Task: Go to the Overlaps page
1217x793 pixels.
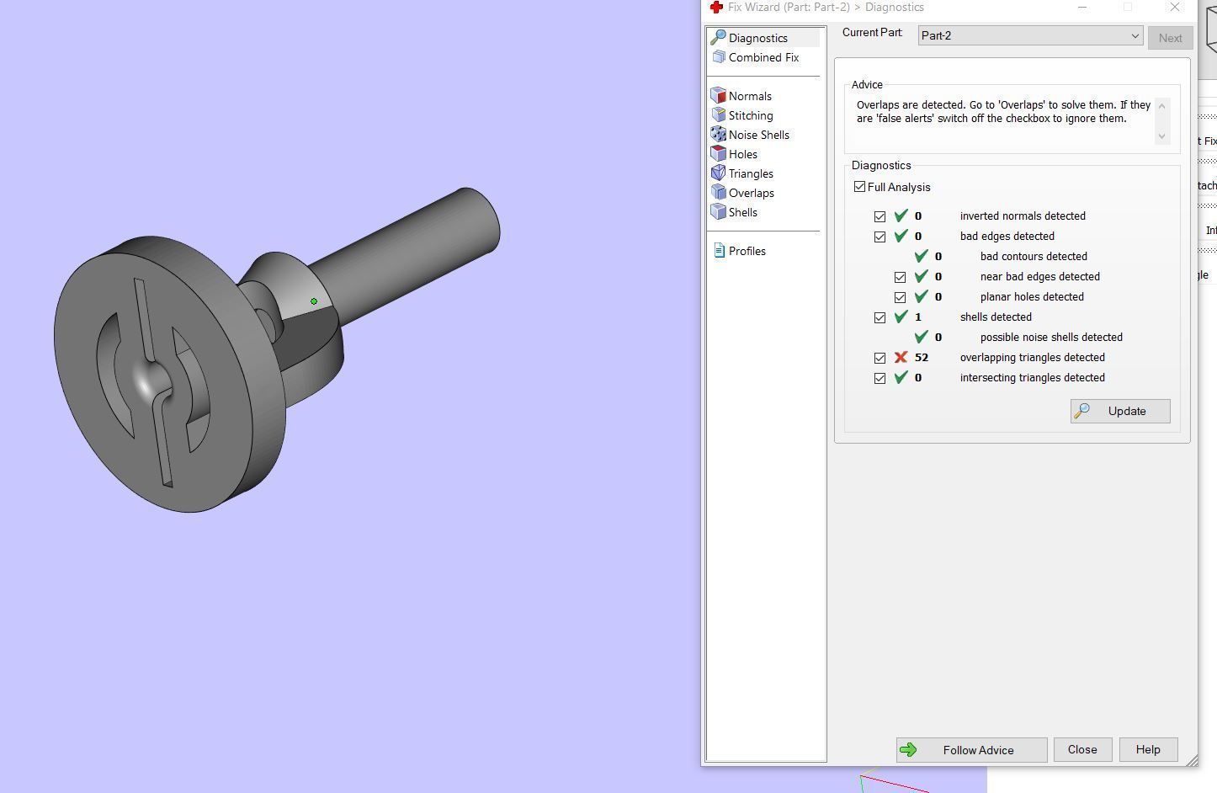Action: pyautogui.click(x=752, y=193)
